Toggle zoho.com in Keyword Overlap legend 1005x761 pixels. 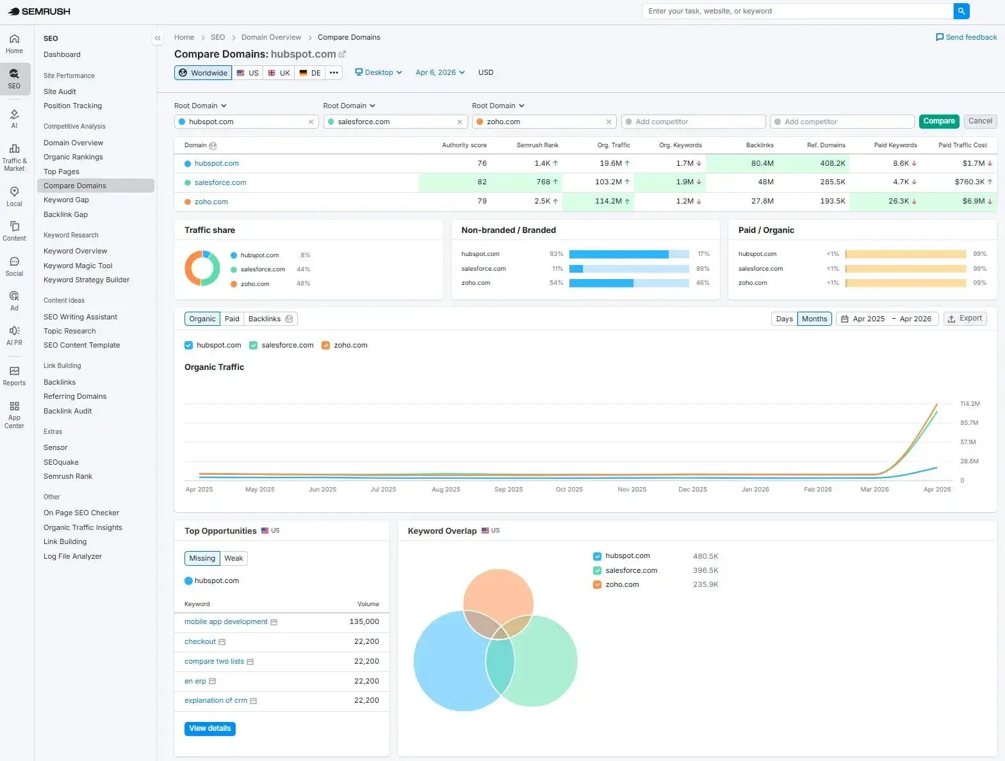(x=597, y=584)
